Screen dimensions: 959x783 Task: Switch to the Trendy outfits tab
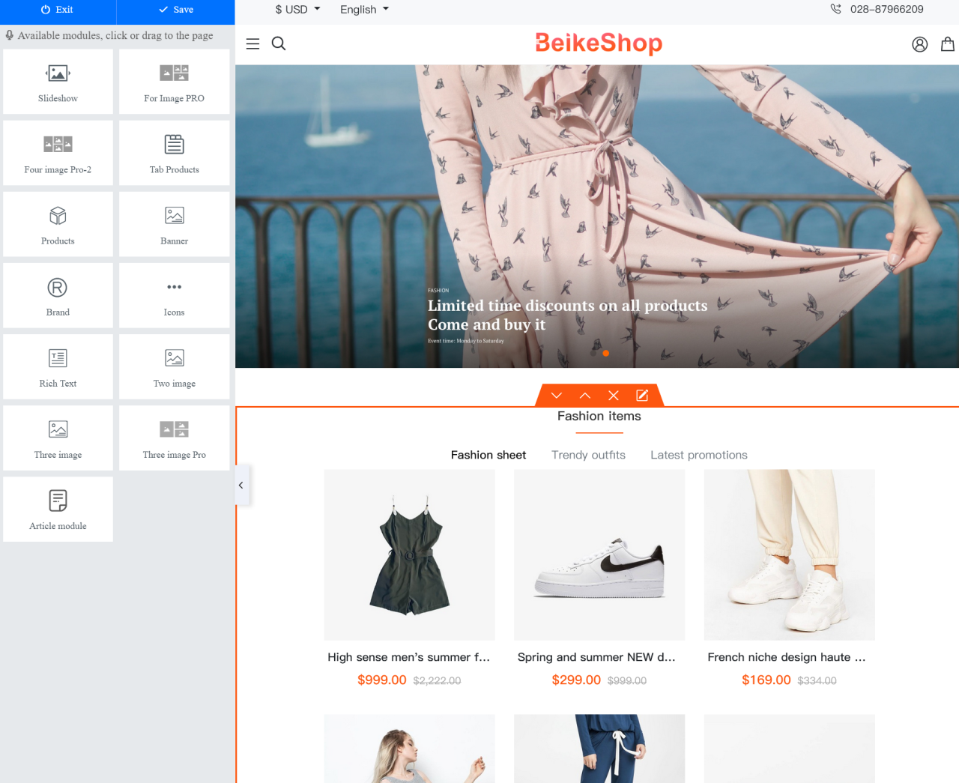pos(588,455)
